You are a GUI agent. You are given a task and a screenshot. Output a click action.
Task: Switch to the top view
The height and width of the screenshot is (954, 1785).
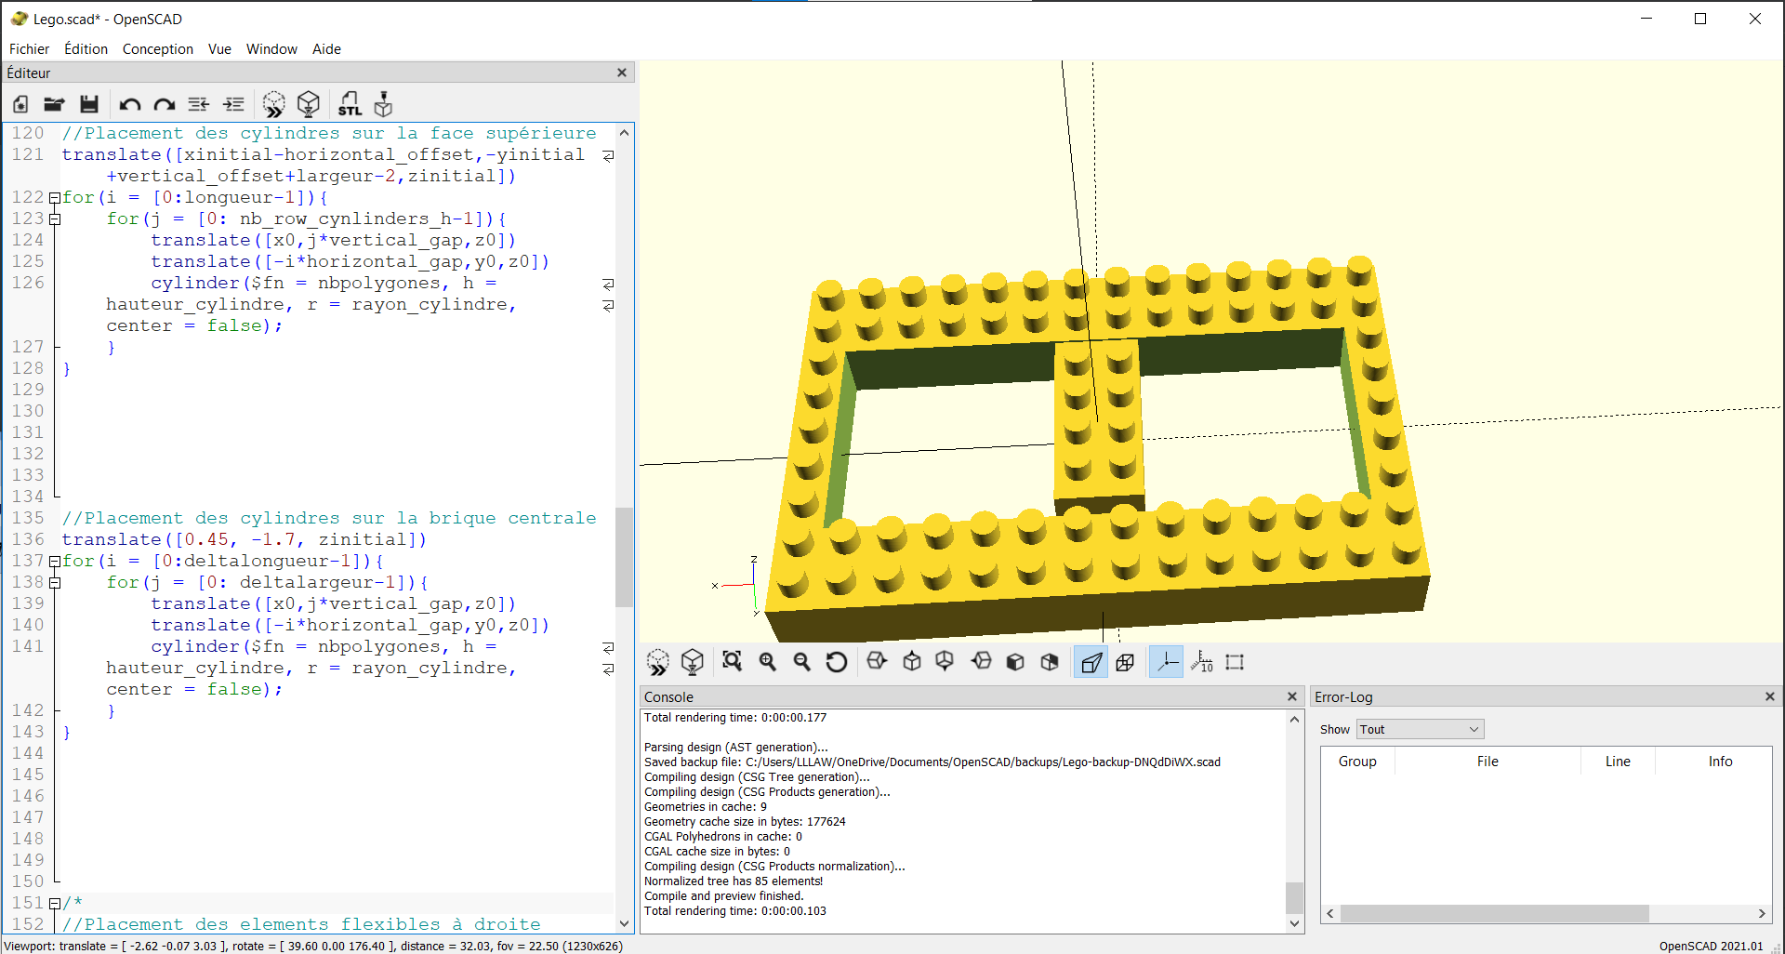912,662
